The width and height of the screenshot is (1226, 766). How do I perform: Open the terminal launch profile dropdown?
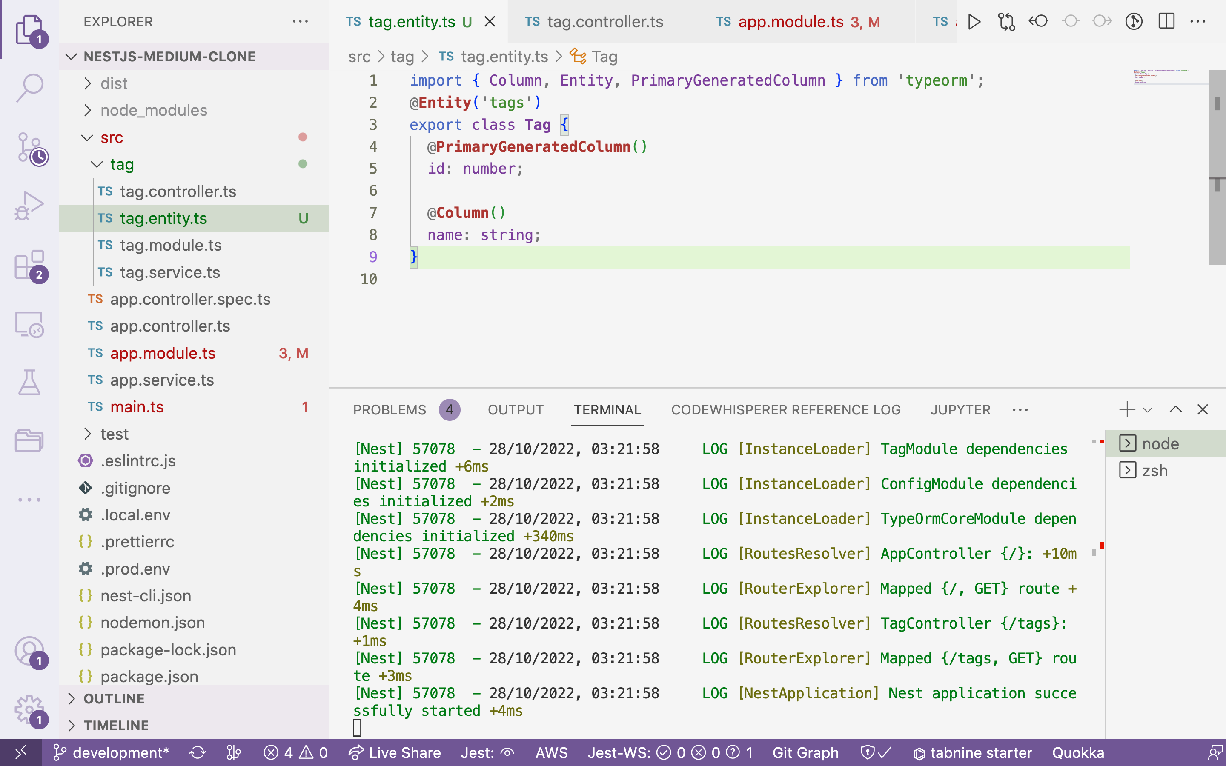click(x=1148, y=409)
